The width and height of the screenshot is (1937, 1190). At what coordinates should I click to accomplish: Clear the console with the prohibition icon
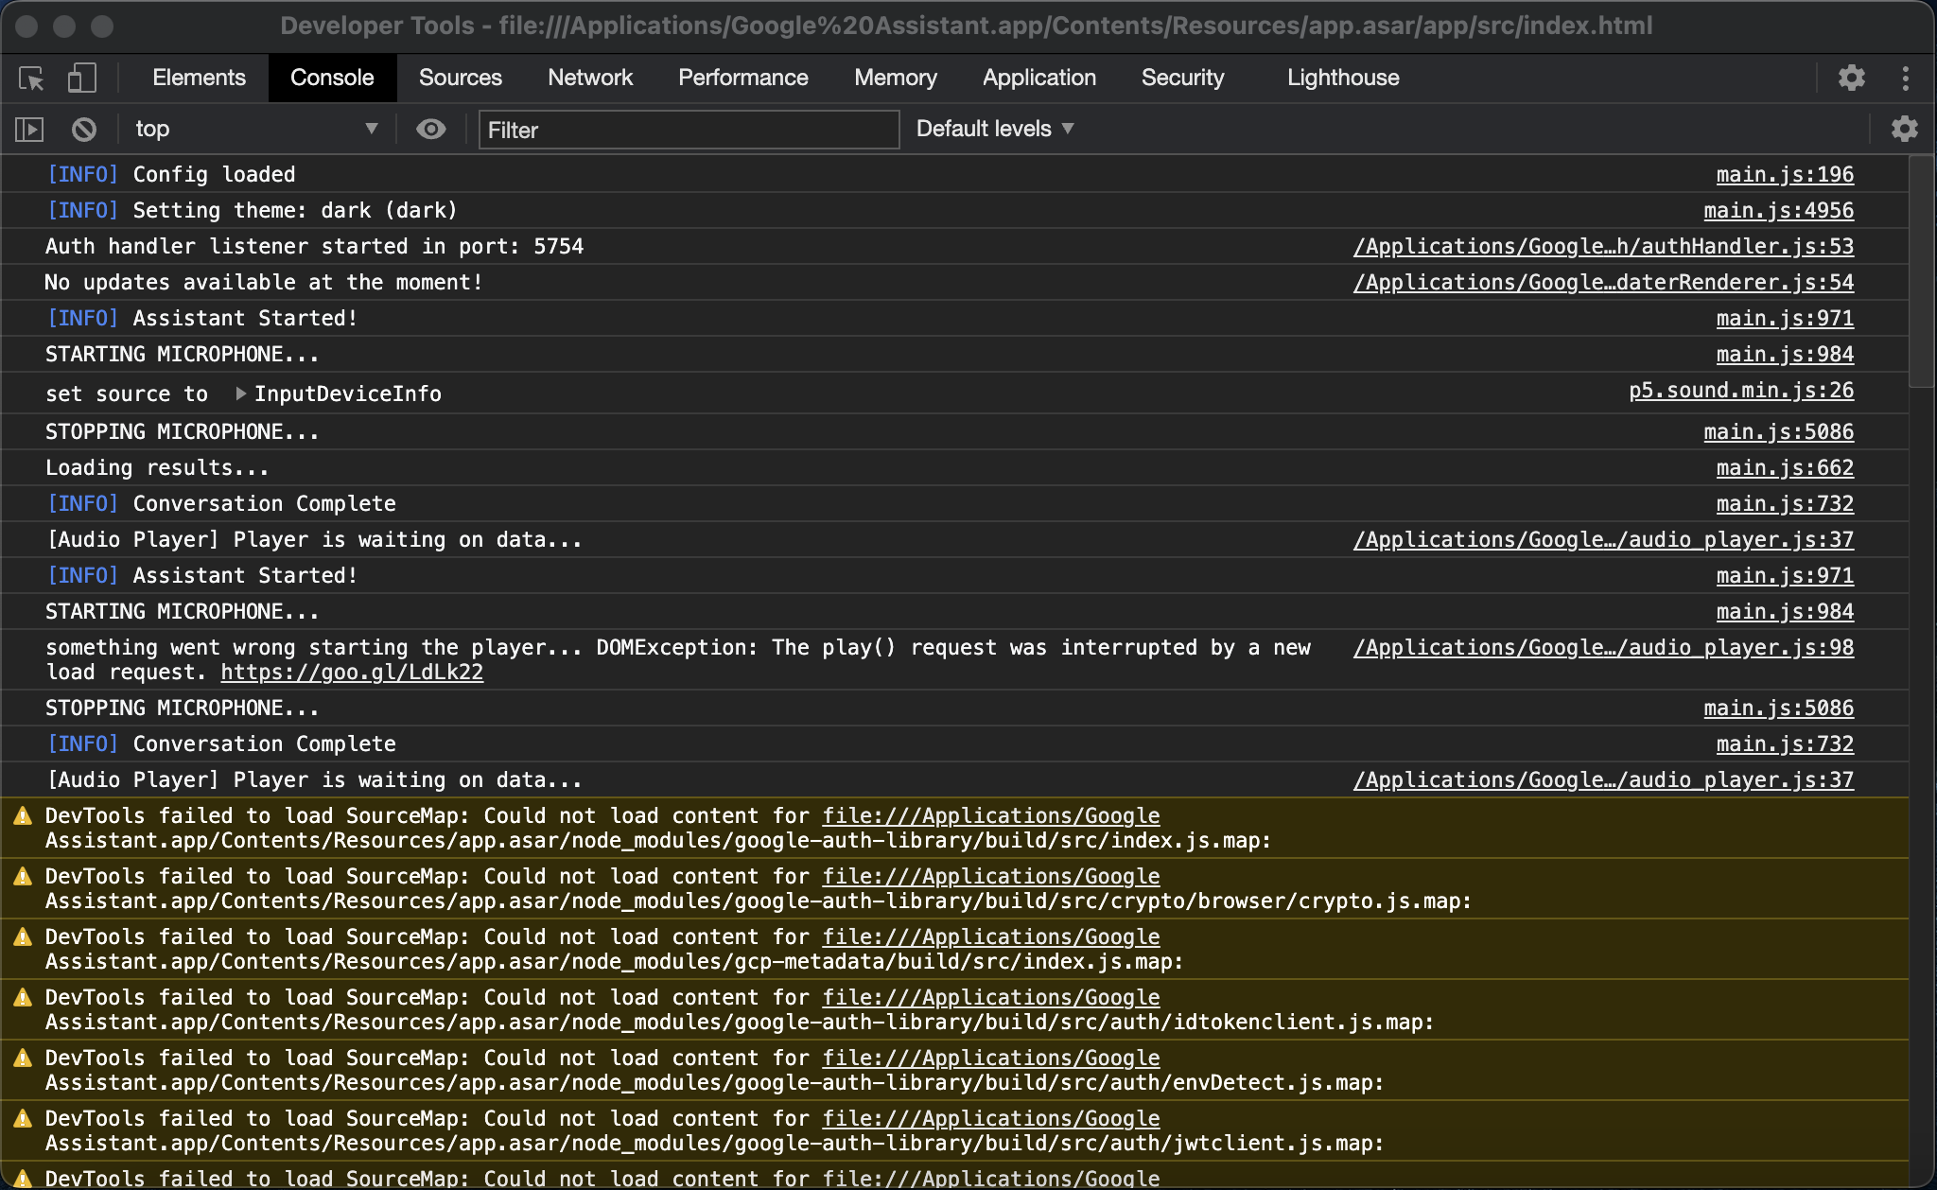83,129
